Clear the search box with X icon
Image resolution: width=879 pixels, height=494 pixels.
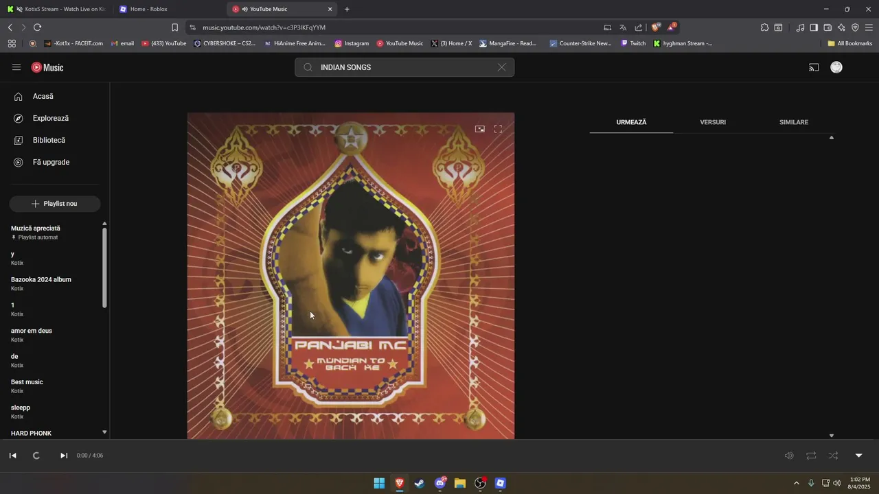click(x=501, y=67)
